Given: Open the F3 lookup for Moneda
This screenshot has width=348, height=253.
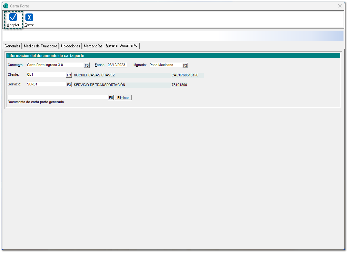Looking at the screenshot, I should [185, 65].
